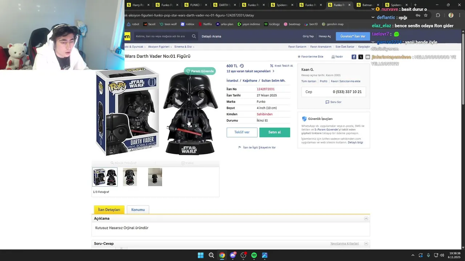
Task: Share the listing by email envelope icon
Action: [368, 57]
